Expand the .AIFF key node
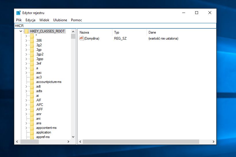This screenshot has height=157, width=236. pyautogui.click(x=26, y=109)
